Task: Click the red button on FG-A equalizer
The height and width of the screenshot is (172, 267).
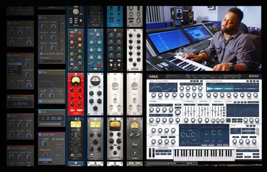Action: click(115, 65)
